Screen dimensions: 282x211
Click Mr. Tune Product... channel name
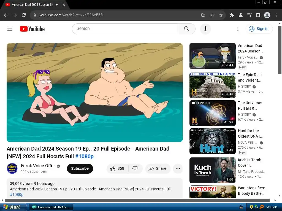pos(251,171)
